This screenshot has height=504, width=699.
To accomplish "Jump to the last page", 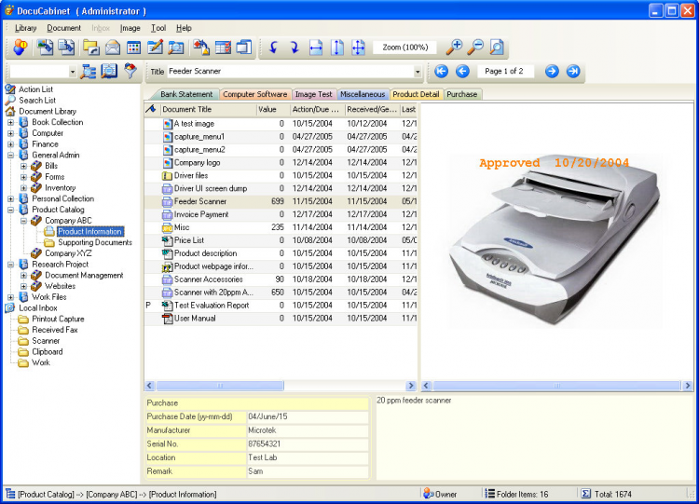I will (x=573, y=71).
